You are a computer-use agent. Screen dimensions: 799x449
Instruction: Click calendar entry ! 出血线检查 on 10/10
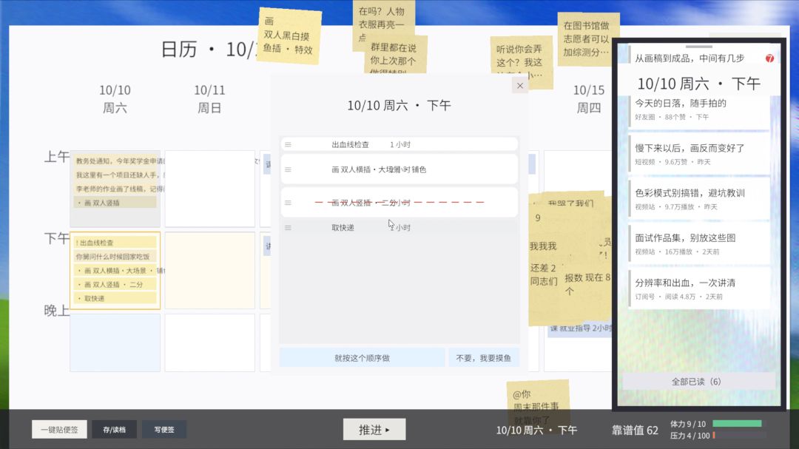coord(115,243)
